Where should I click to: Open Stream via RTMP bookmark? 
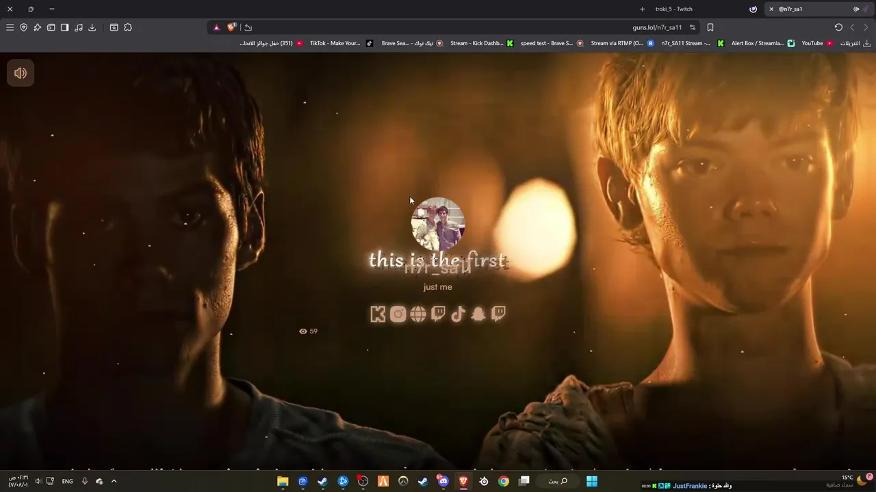[622, 43]
